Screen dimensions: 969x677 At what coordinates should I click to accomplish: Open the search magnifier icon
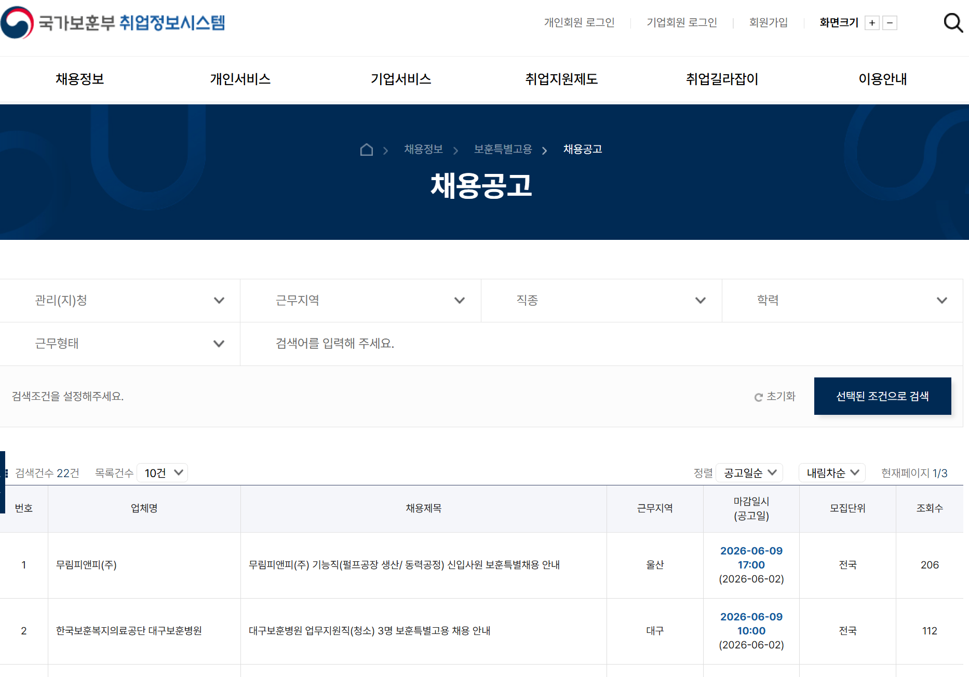[953, 22]
